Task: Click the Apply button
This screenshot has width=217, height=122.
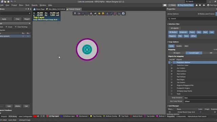Action: (4, 19)
